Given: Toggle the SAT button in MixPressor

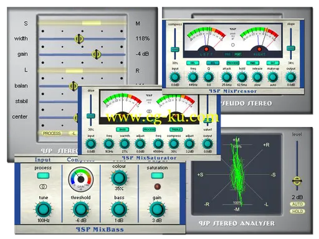Looking at the screenshot, I should [x=273, y=63].
